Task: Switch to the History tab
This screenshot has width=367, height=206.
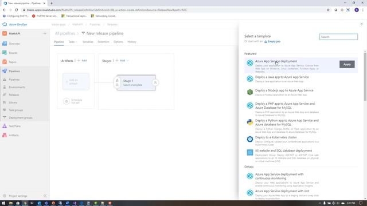Action: point(131,42)
